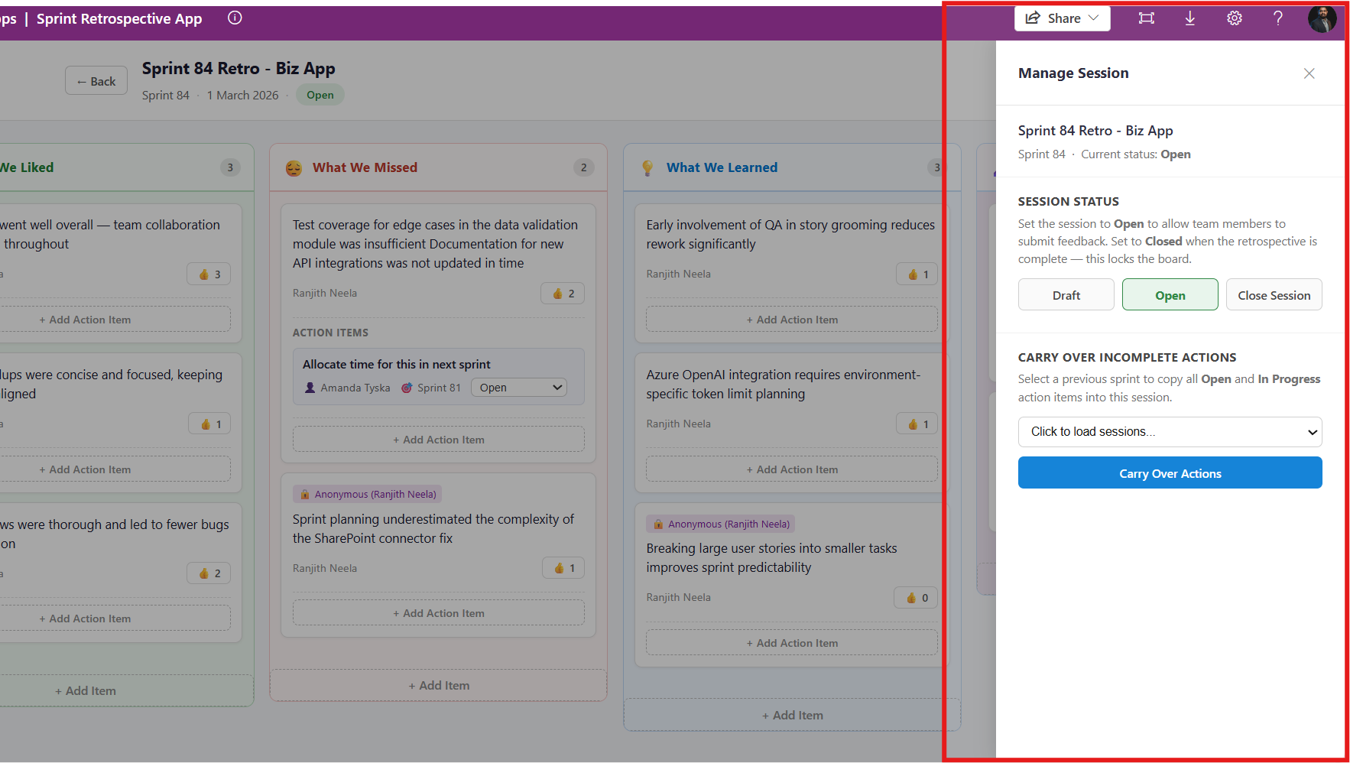Upvote the QA story grooming card
Screen dimensions: 1350x763
pyautogui.click(x=916, y=273)
